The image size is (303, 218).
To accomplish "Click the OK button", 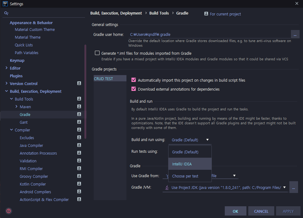I will coord(235,211).
